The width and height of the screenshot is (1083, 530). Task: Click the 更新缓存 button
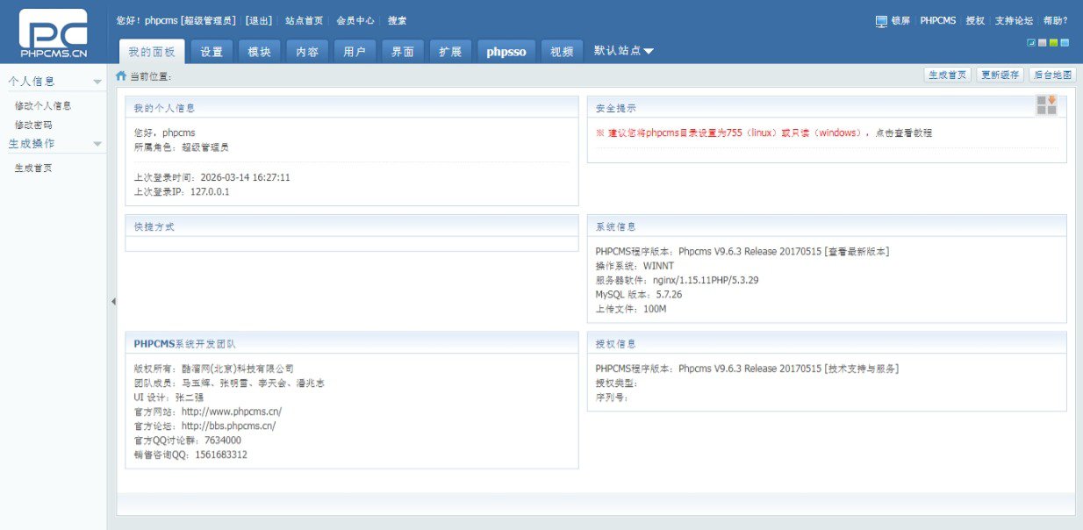tap(1000, 75)
